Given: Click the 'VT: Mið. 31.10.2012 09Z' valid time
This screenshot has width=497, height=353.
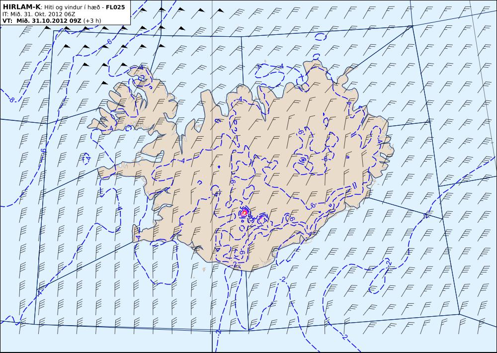Looking at the screenshot, I should point(42,21).
